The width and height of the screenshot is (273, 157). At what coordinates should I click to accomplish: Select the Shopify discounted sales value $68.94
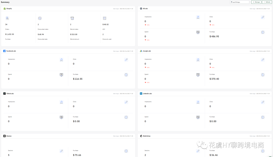[41, 34]
